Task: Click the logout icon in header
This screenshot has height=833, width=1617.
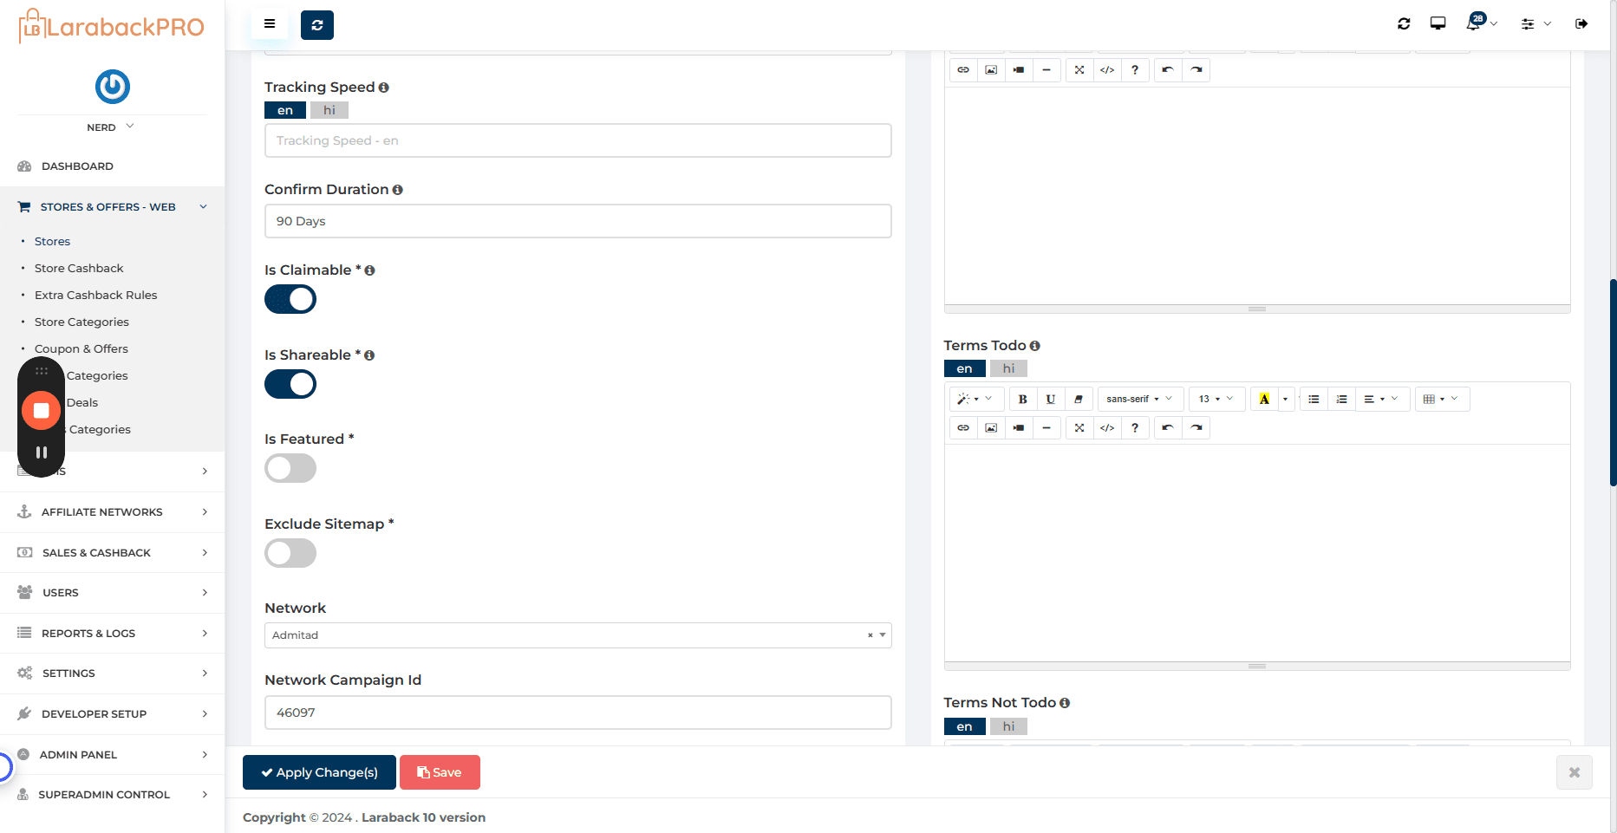Action: click(1581, 24)
